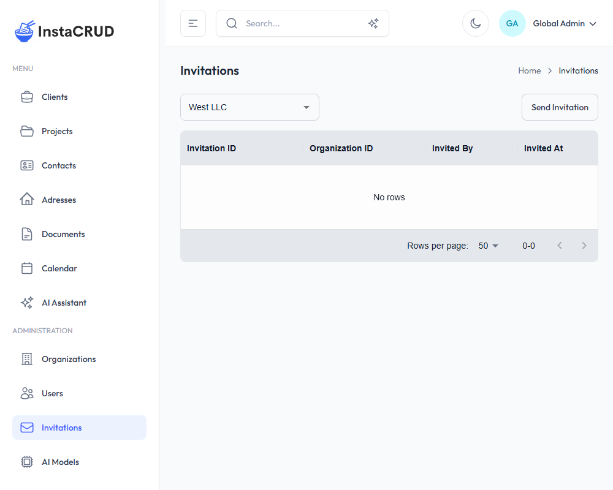Open Documents from the sidebar menu
This screenshot has height=490, width=613.
point(63,234)
